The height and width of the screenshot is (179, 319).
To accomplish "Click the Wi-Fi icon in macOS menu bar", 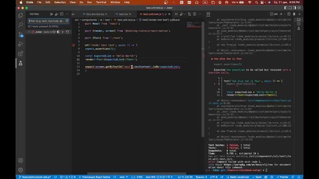I will 249,2.
